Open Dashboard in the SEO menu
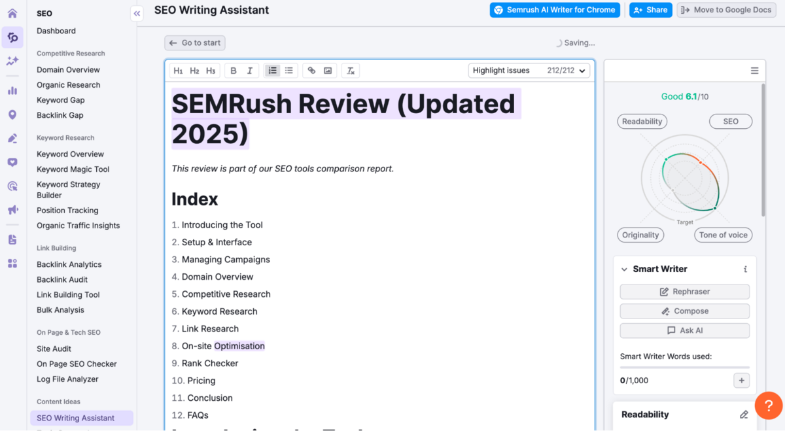Image resolution: width=785 pixels, height=431 pixels. point(56,31)
